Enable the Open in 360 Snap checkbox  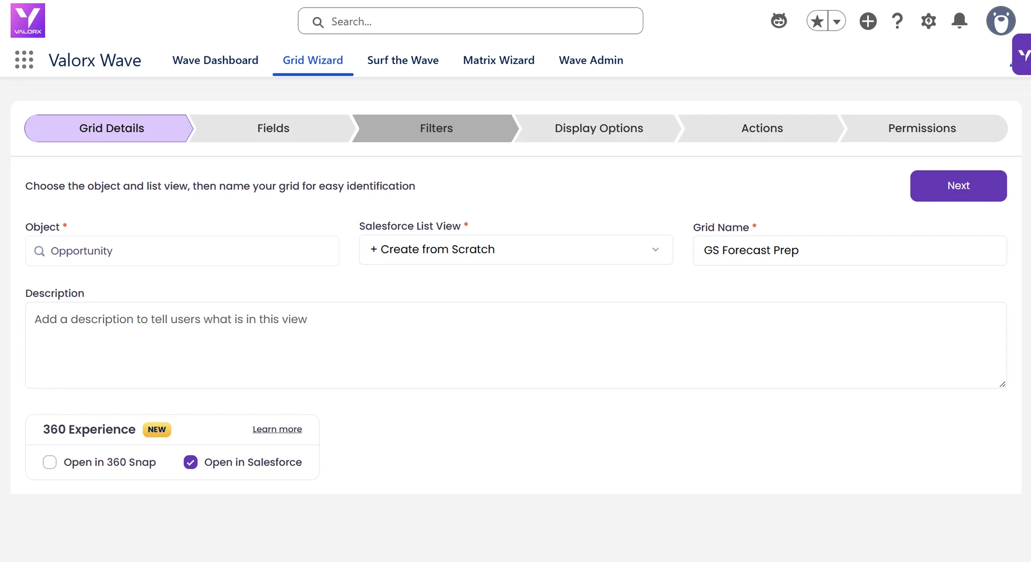click(x=49, y=462)
